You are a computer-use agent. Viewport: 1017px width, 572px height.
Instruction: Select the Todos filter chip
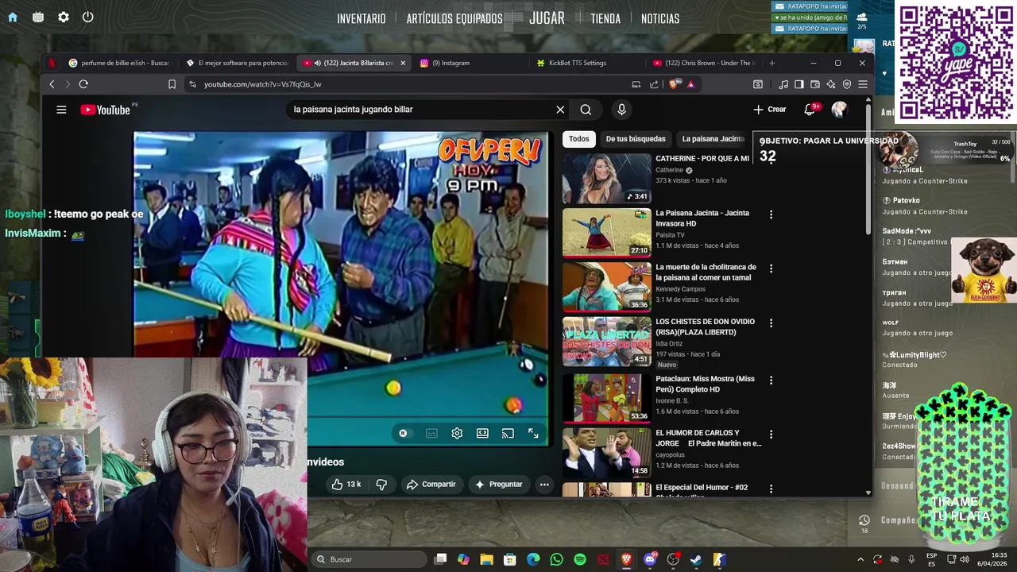(579, 139)
